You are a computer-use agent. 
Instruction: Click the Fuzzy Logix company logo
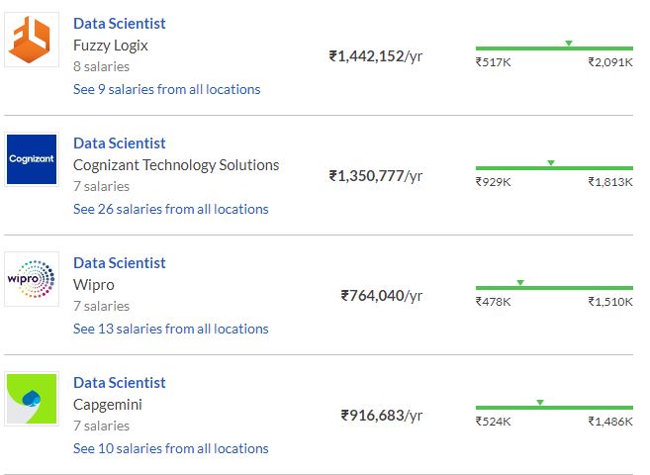tap(32, 40)
